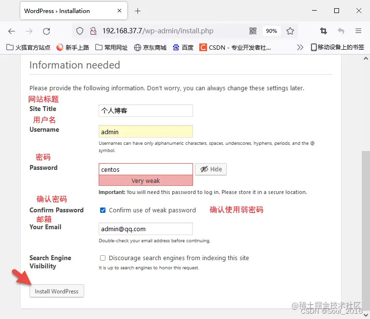Viewport: 370px width, 319px height.
Task: Click the Install WordPress button
Action: pyautogui.click(x=57, y=291)
